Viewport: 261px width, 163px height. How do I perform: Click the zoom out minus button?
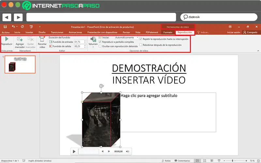tap(224, 161)
